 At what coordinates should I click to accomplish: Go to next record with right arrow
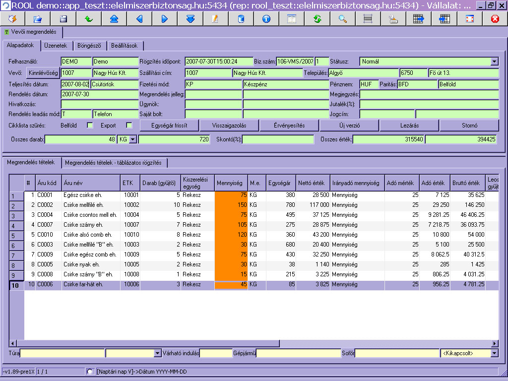coord(165,19)
